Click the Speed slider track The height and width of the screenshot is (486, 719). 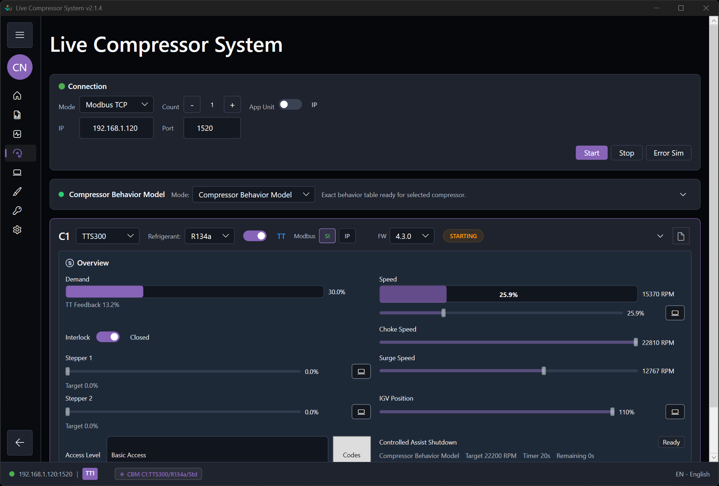click(x=501, y=313)
